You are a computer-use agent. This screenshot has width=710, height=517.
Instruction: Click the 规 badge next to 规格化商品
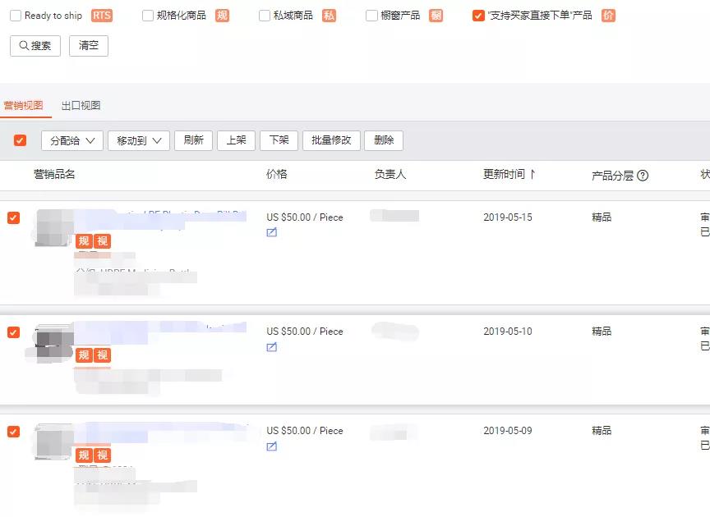click(220, 15)
